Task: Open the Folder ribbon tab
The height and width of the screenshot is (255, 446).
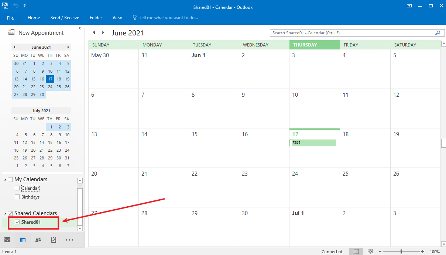Action: (x=96, y=18)
